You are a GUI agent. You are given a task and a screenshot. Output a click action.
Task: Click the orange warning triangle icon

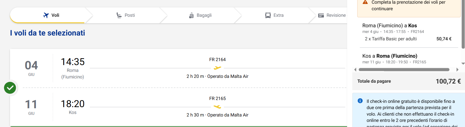coord(365,2)
